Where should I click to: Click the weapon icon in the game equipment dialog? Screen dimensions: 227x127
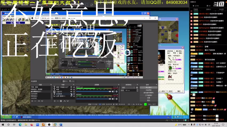[x=170, y=59]
